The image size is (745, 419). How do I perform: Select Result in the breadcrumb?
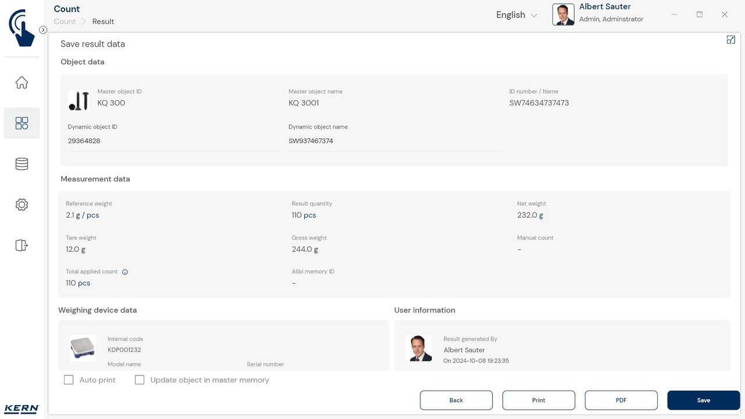(103, 22)
